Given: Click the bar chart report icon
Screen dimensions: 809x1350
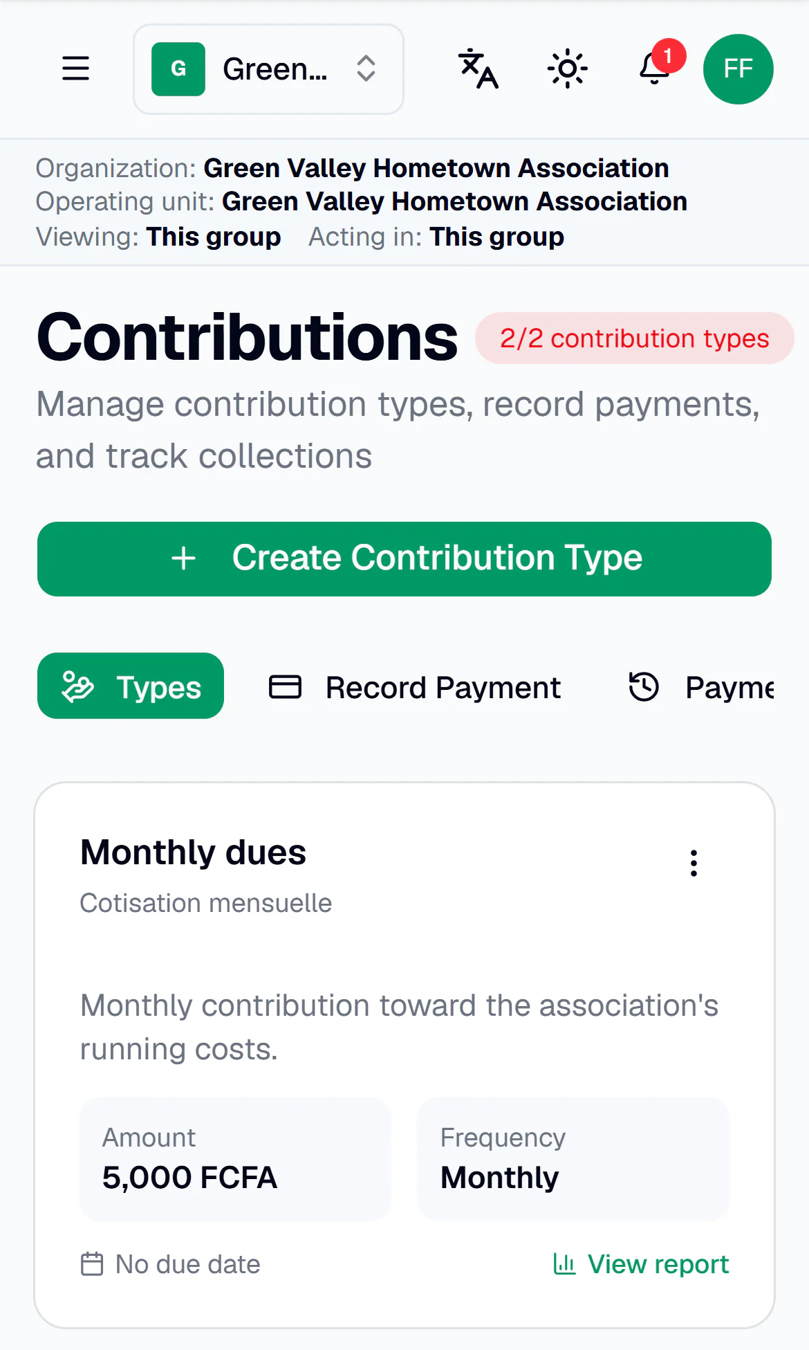Looking at the screenshot, I should click(564, 1264).
